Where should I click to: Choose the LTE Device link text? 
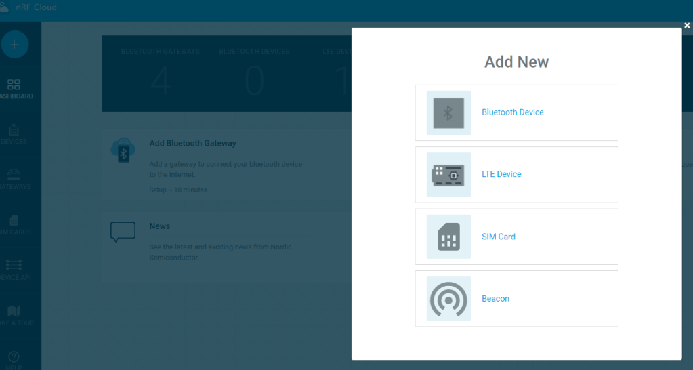point(501,174)
